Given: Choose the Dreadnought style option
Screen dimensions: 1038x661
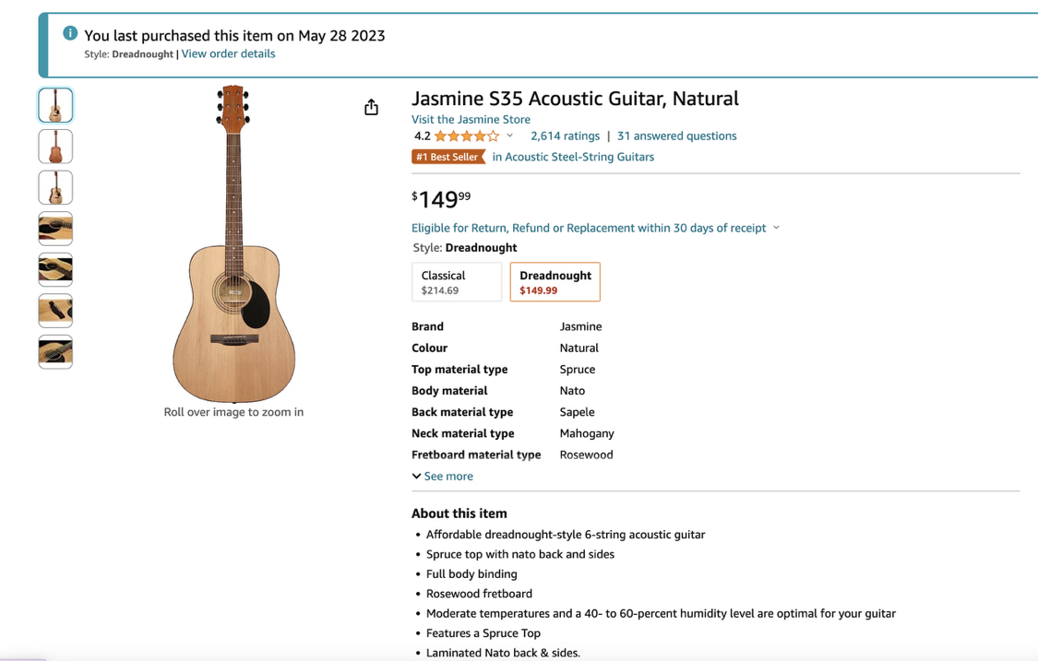Looking at the screenshot, I should (555, 282).
